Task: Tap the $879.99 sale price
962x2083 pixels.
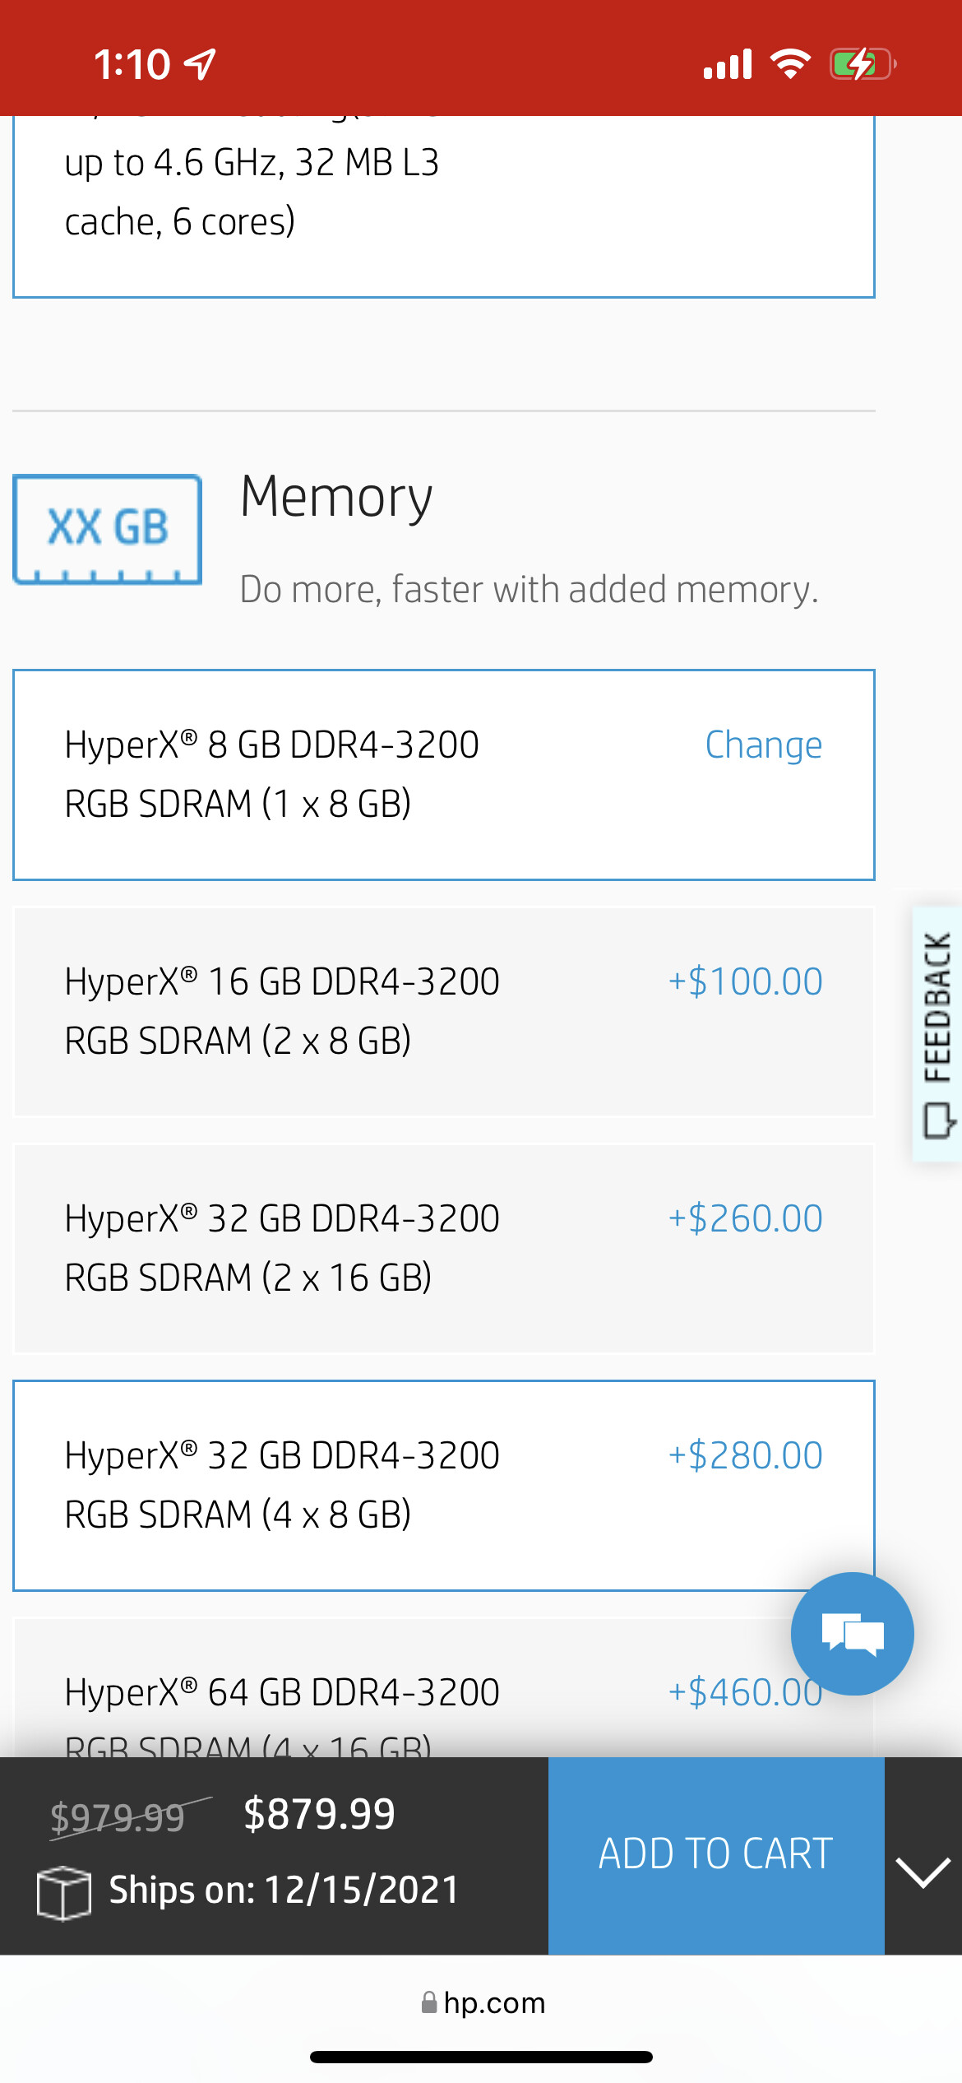Action: coord(319,1813)
